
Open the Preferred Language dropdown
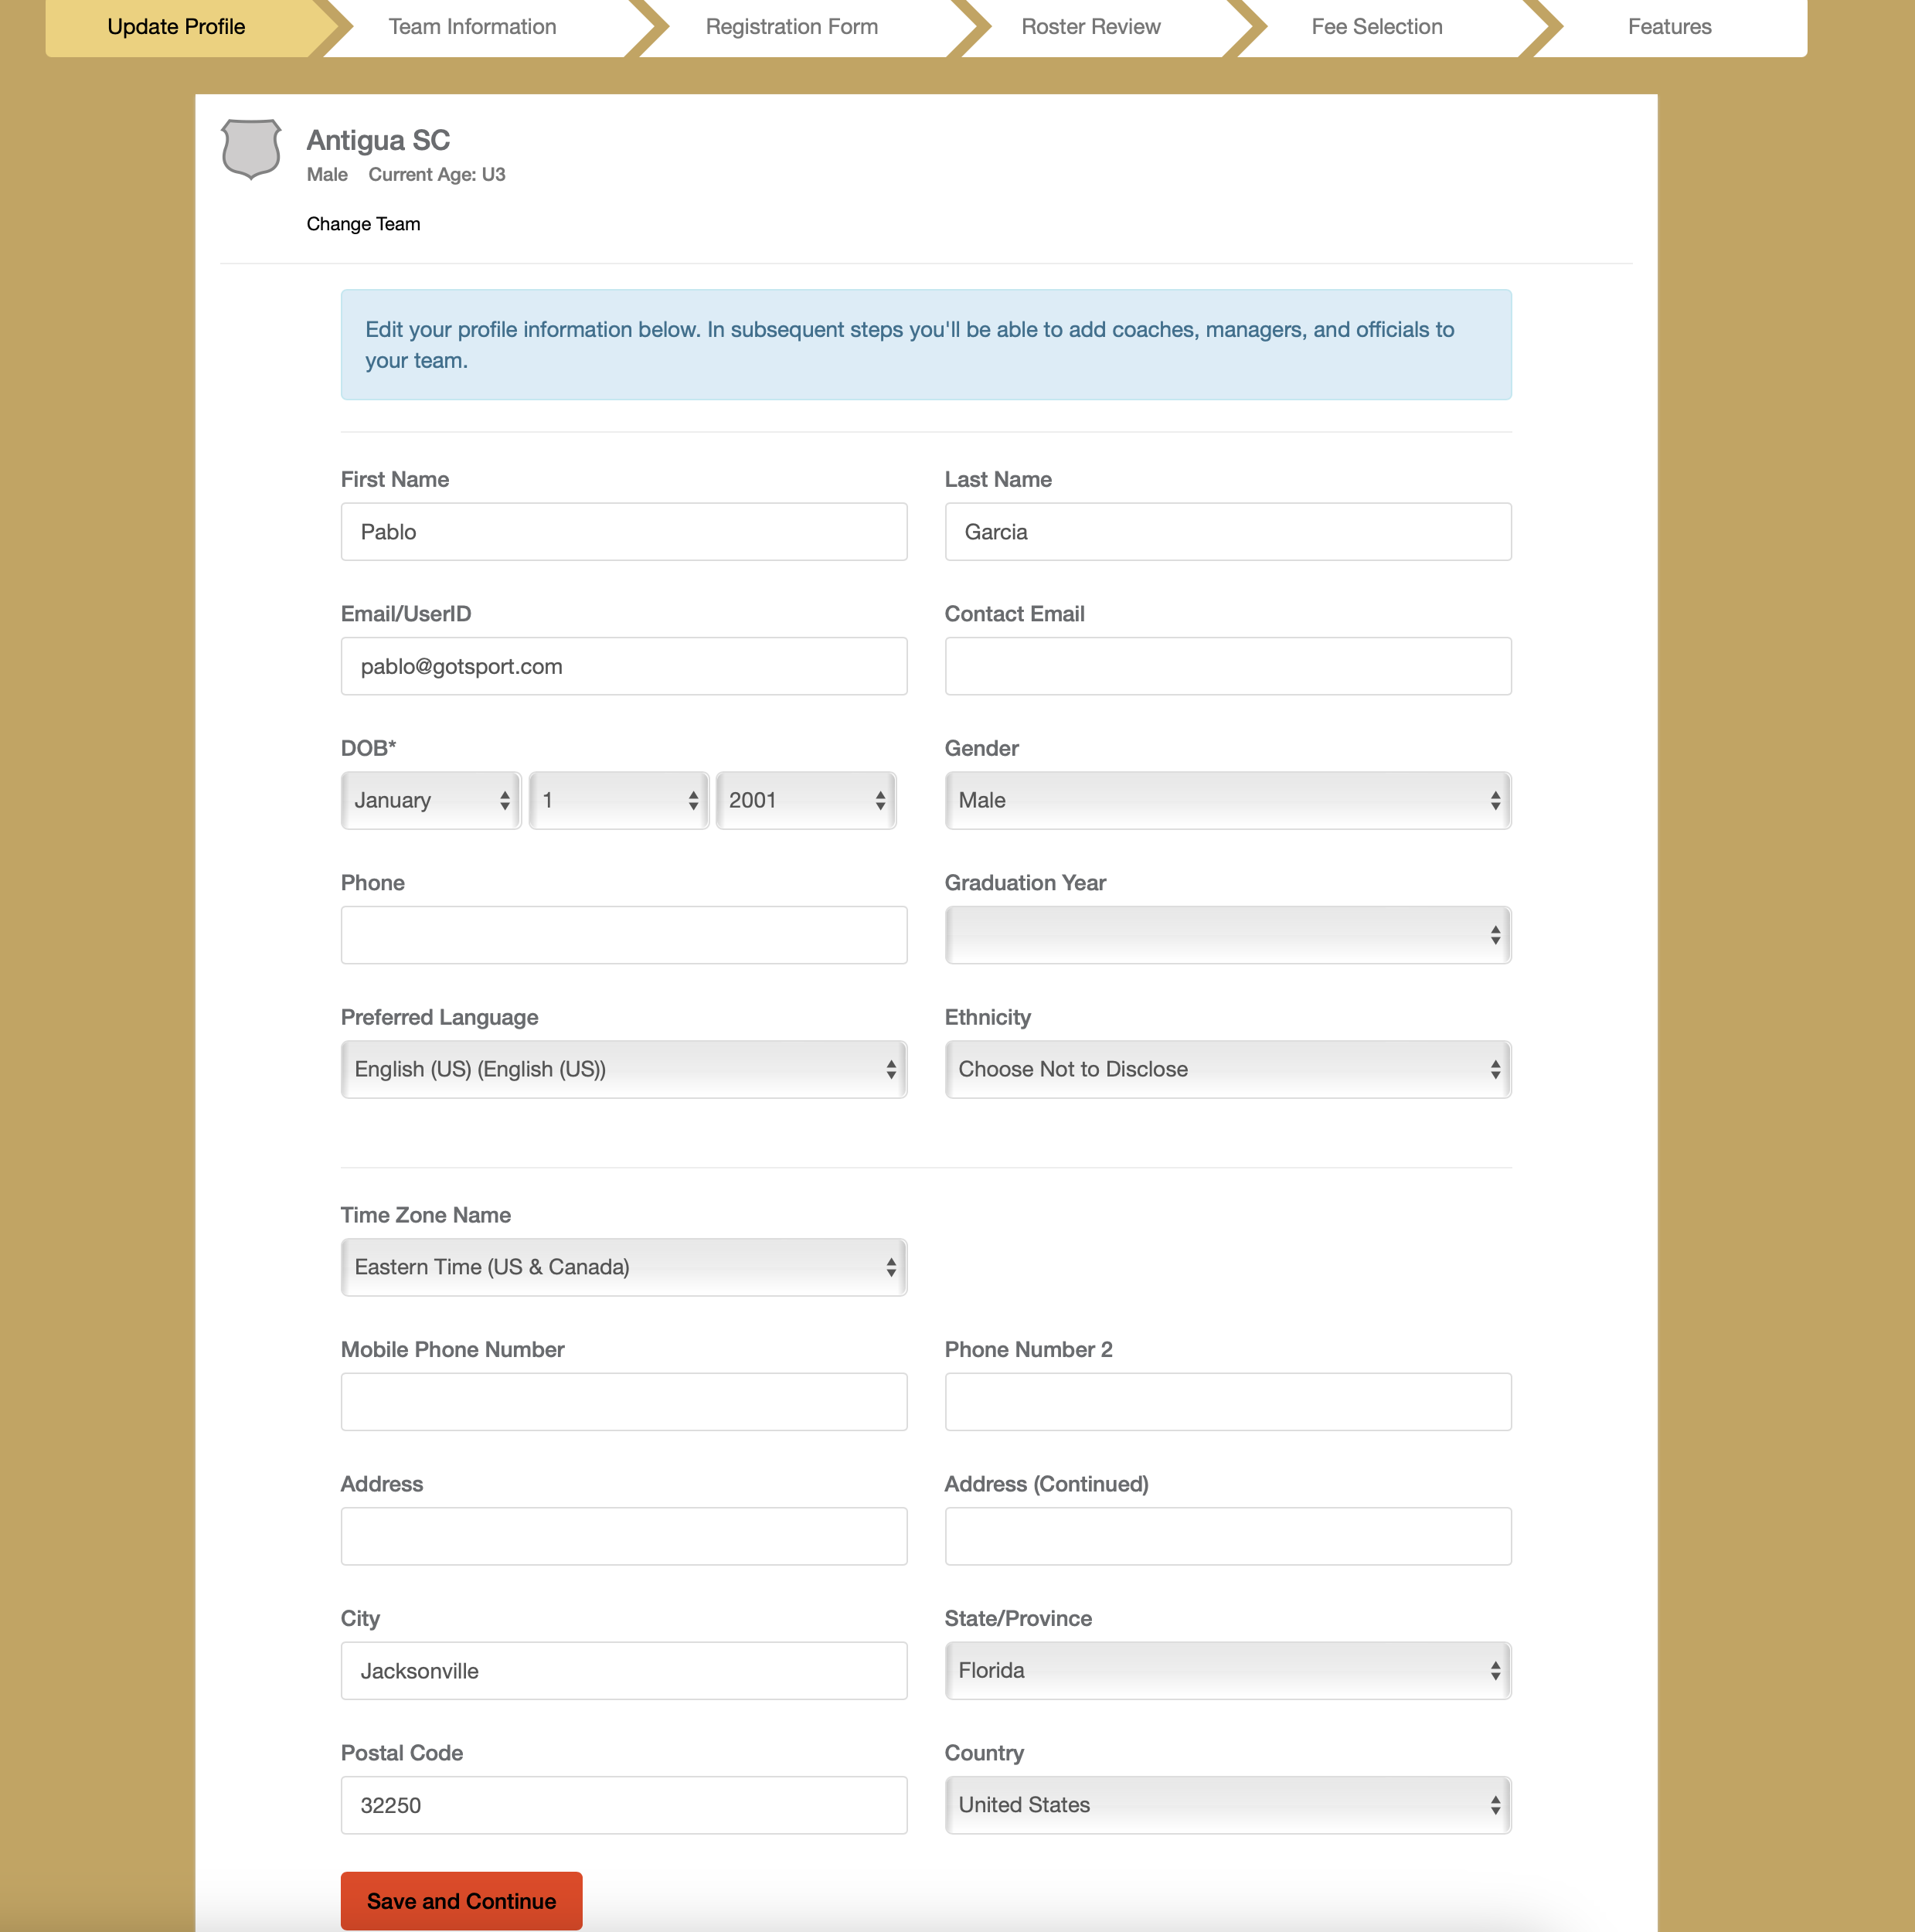tap(624, 1069)
